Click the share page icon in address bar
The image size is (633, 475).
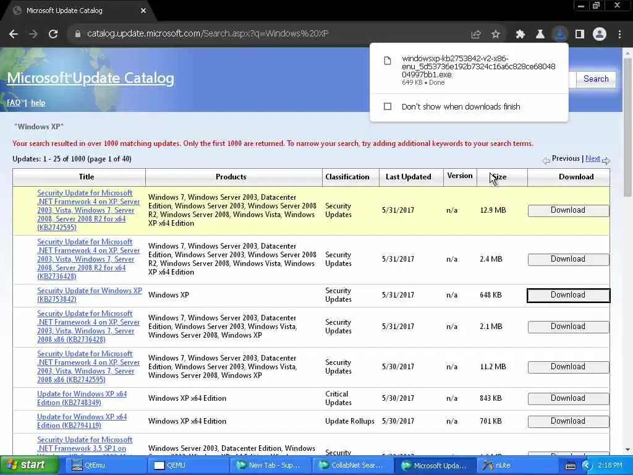(x=476, y=35)
